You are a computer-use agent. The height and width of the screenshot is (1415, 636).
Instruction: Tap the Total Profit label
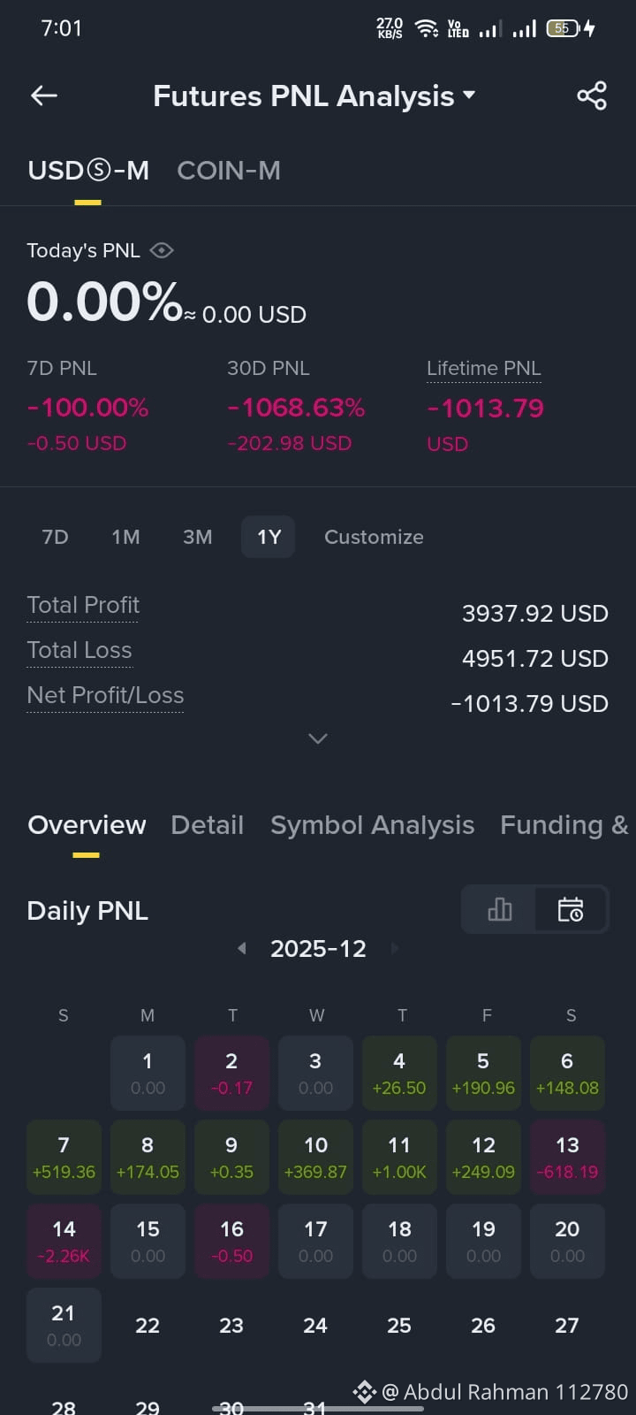tap(83, 605)
